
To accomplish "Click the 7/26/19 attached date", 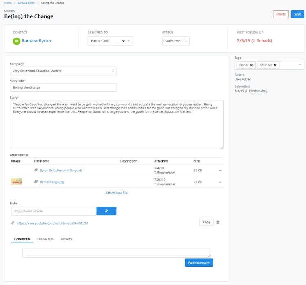I will pos(160,180).
